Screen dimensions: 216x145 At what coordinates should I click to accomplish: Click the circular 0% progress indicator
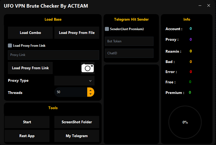click(185, 122)
